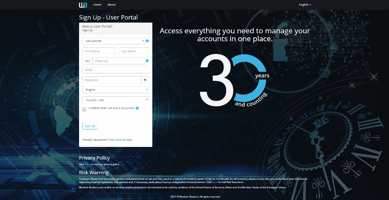Image resolution: width=389 pixels, height=200 pixels.
Task: Open the About page
Action: [111, 5]
